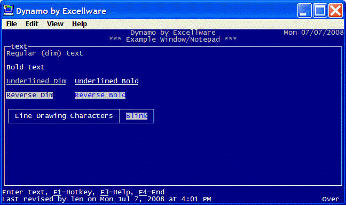Click the Dynamo application icon in title bar

tap(9, 10)
